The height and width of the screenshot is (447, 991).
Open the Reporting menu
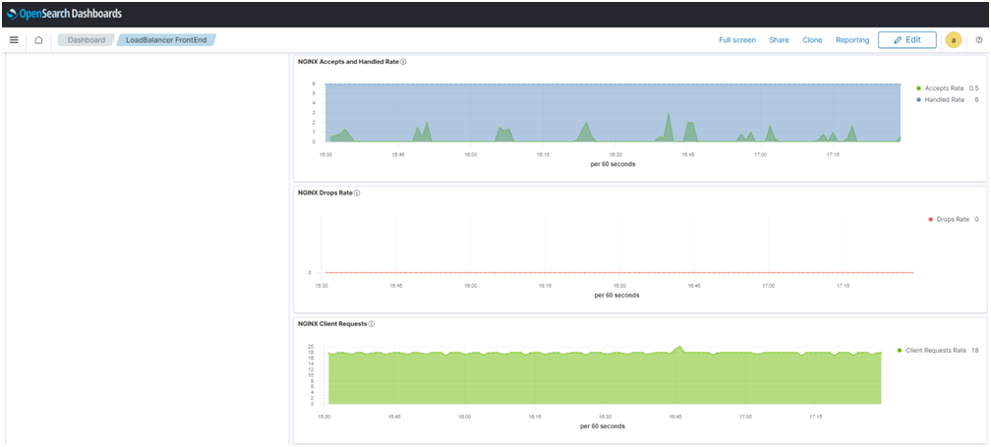852,39
